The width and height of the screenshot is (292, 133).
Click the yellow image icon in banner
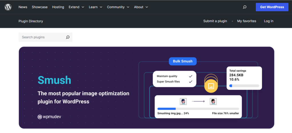211,86
